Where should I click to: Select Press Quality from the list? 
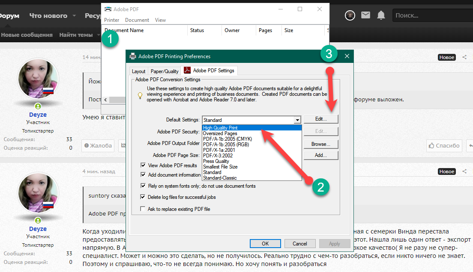click(252, 161)
